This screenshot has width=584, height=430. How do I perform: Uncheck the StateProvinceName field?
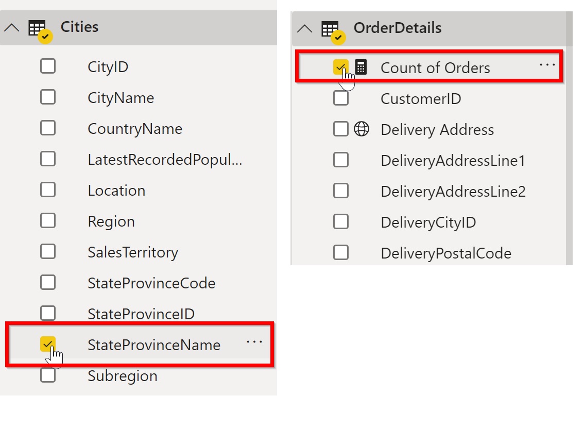point(48,344)
